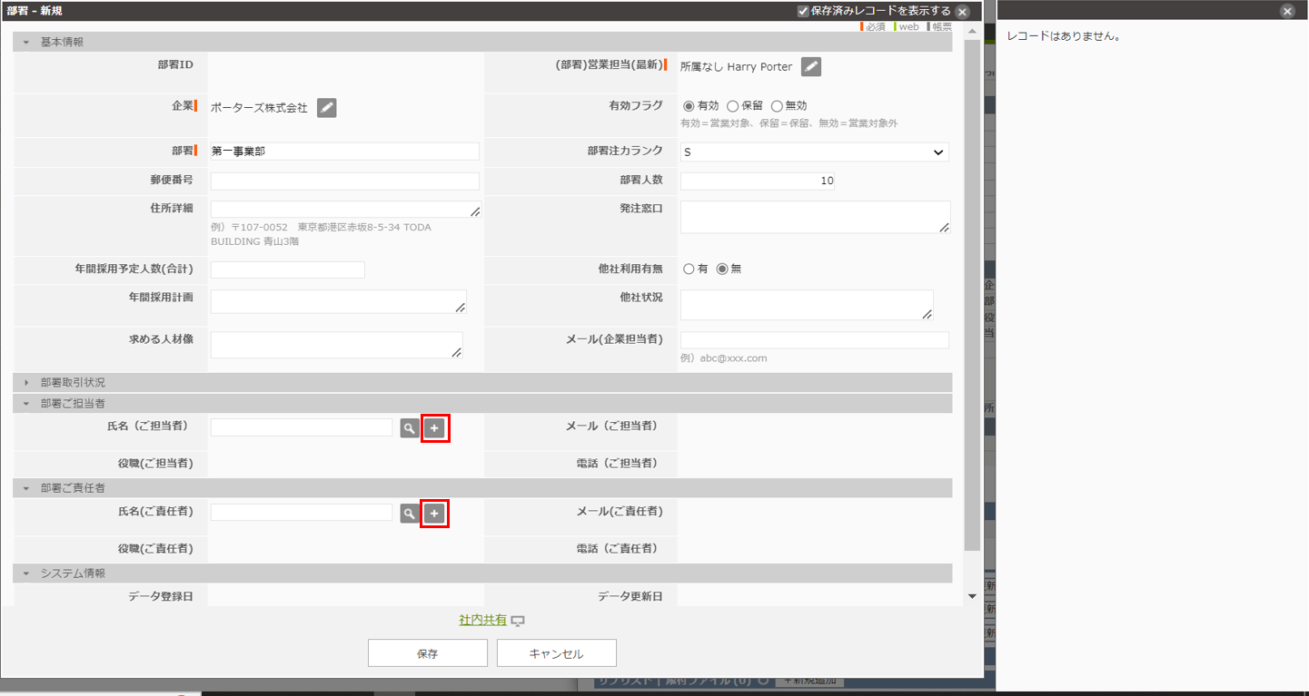Open the 部署注力ランク dropdown
This screenshot has height=696, width=1309.
tap(814, 152)
